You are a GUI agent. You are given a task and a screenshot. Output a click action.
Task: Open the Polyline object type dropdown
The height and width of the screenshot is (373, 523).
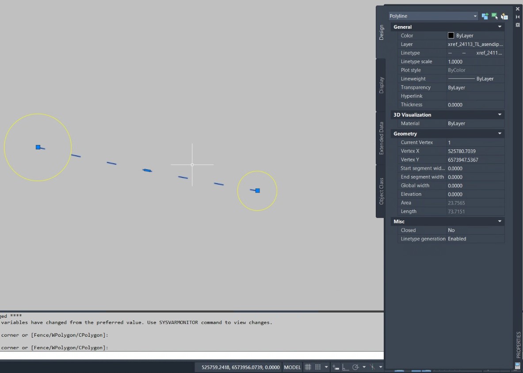tap(433, 16)
